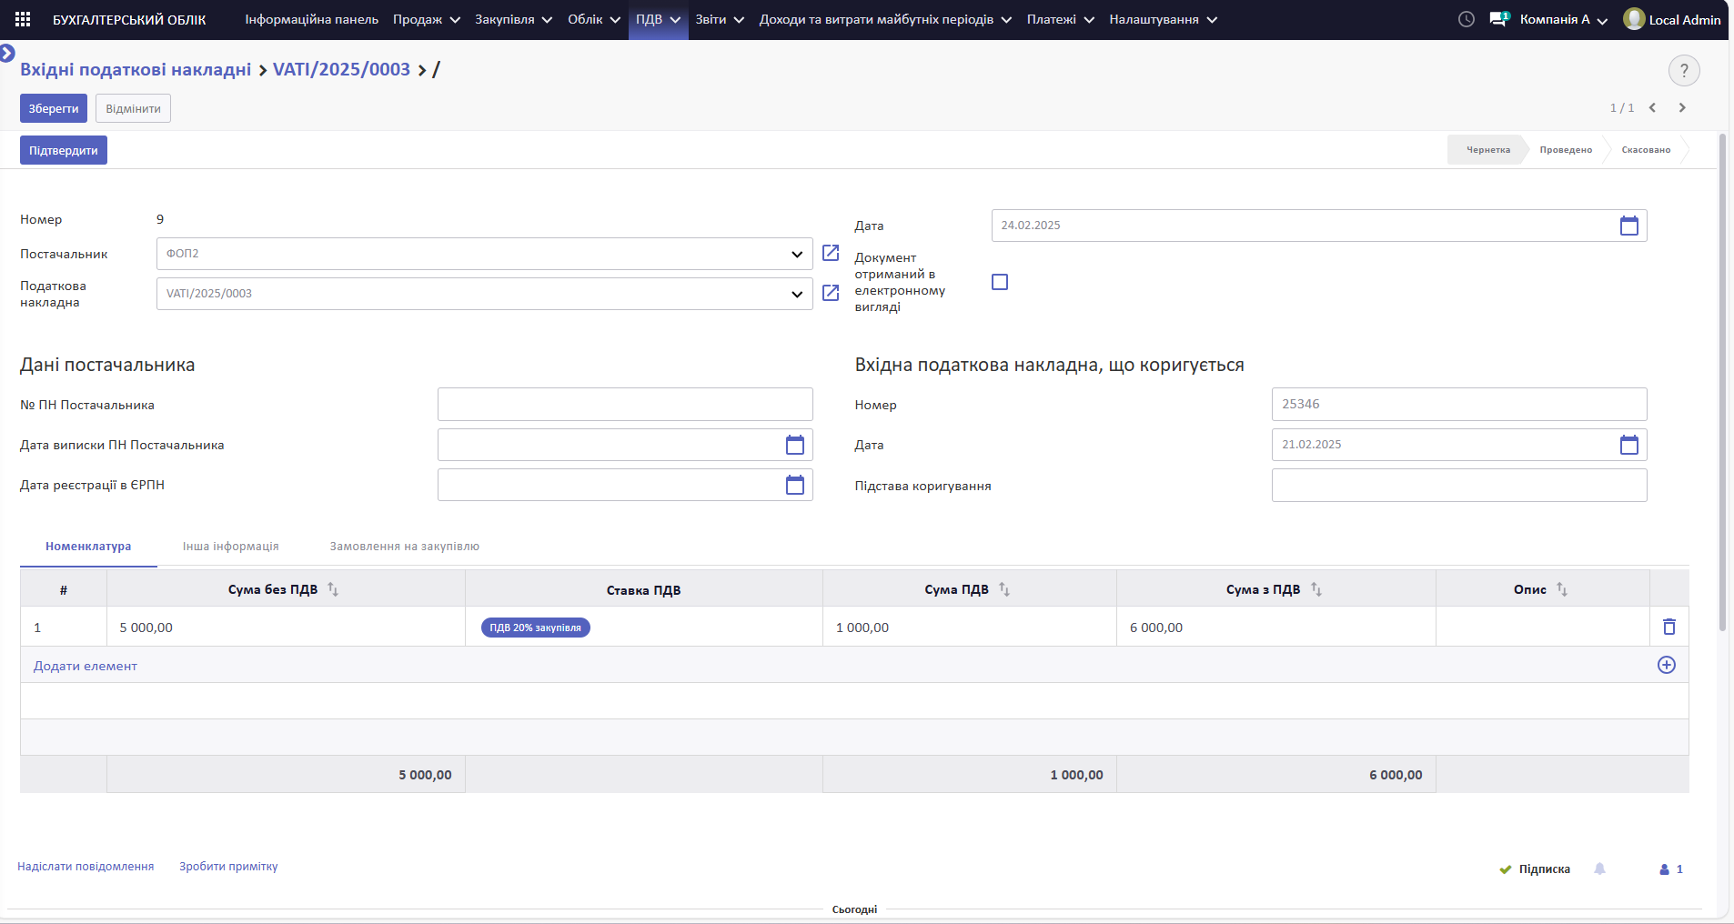The height and width of the screenshot is (924, 1734).
Task: Click БУХГАЛТЕРСЬКИЙ ОБЛІК app title
Action: [x=129, y=19]
